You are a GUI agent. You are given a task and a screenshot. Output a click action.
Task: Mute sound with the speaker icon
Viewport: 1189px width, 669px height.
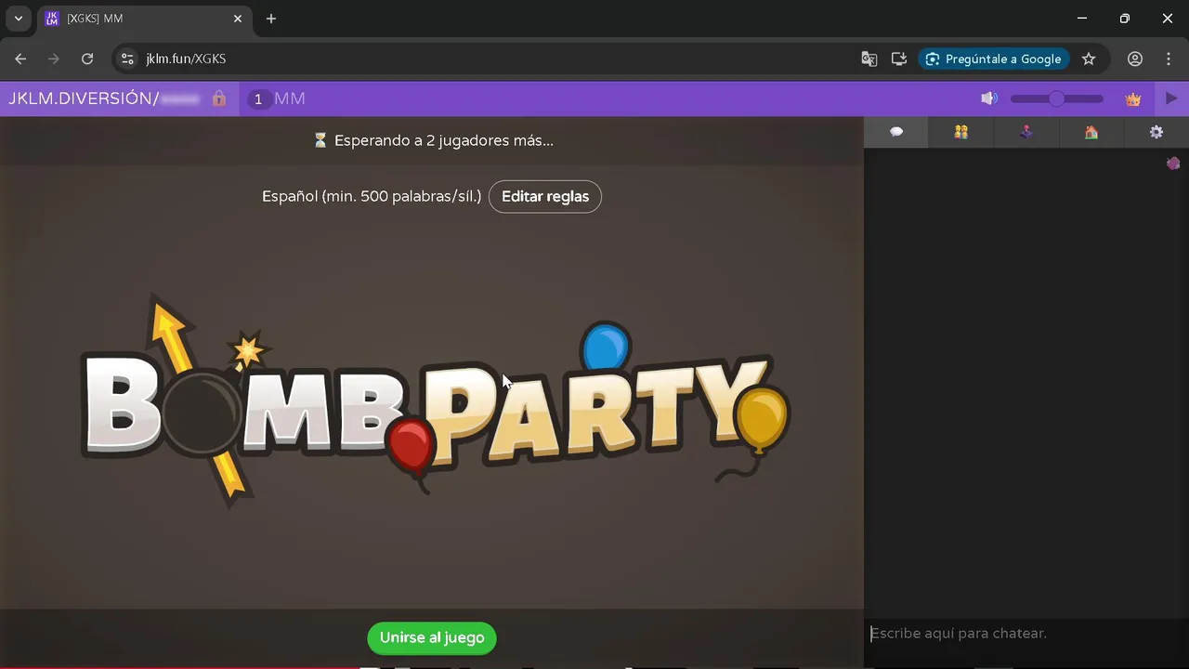[x=989, y=98]
